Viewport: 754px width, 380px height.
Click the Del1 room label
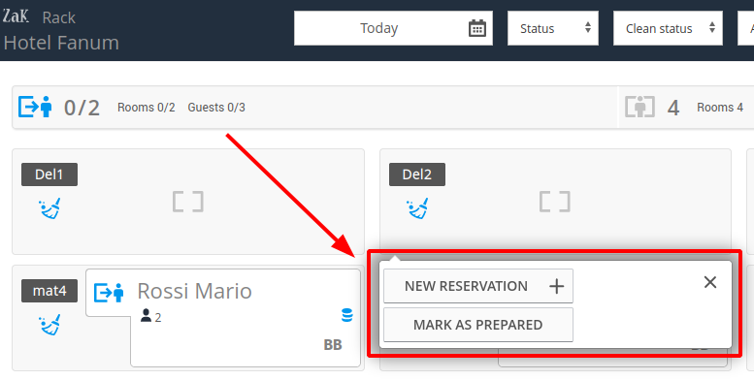[x=49, y=174]
